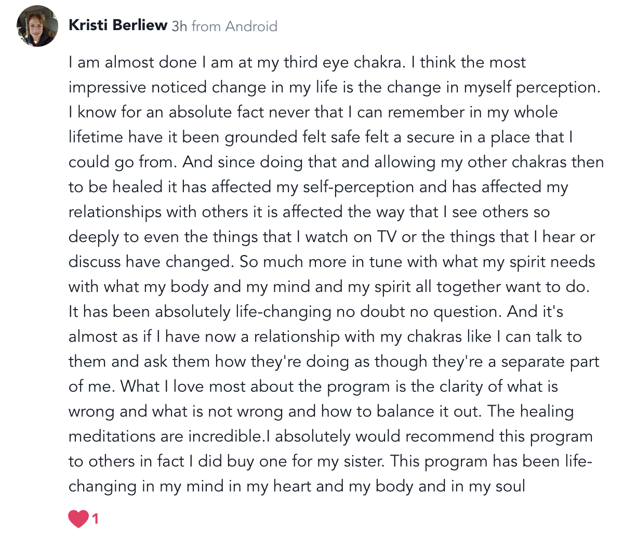
Task: Click the 3h timestamp
Action: (179, 26)
